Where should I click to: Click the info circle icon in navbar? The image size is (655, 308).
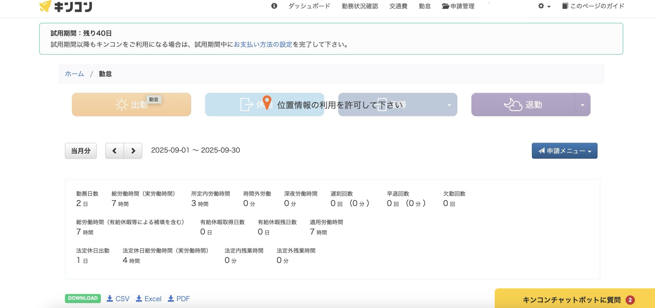click(x=274, y=6)
